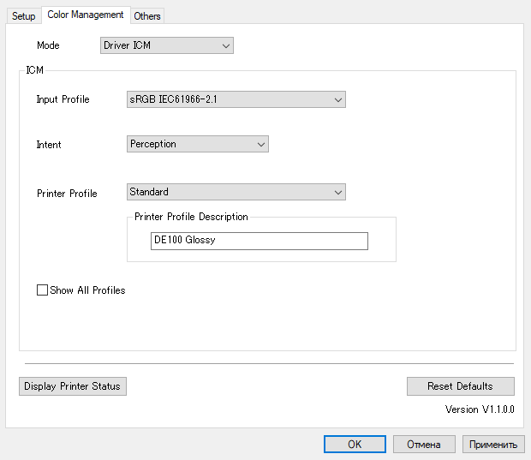Enable the Show All Profiles checkbox
531x460 pixels.
[x=43, y=290]
